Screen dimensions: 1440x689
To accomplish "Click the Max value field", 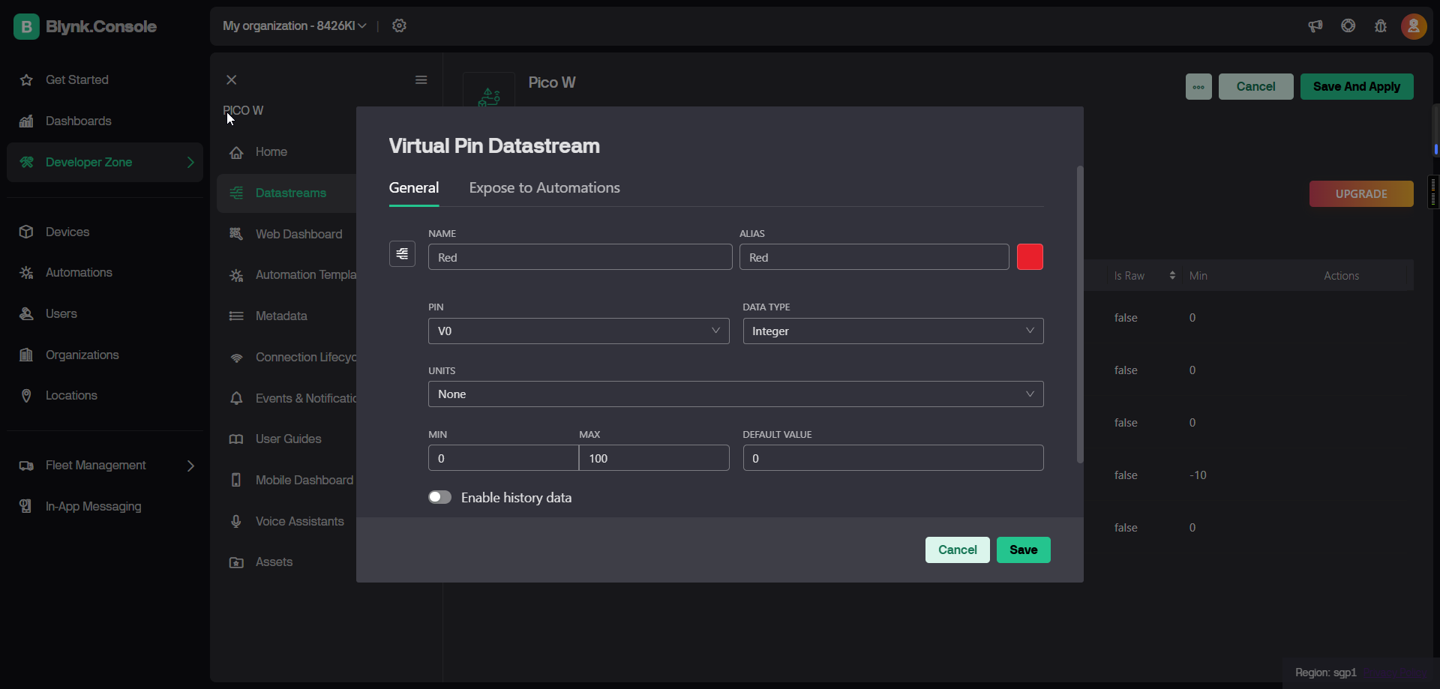I will tap(654, 458).
